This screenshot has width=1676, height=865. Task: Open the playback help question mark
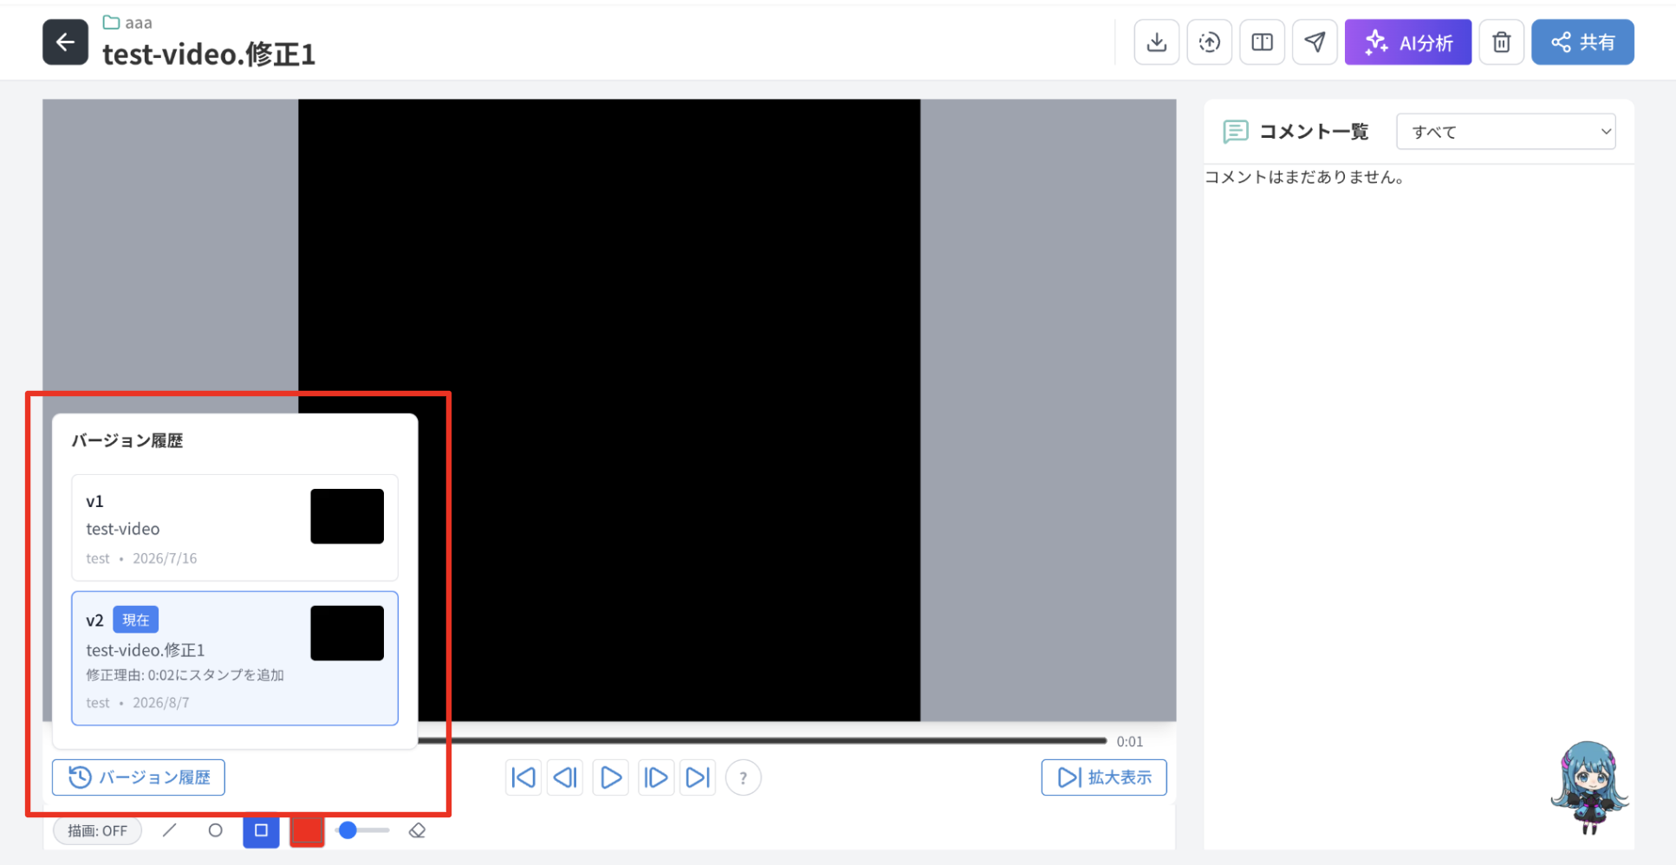pyautogui.click(x=743, y=777)
